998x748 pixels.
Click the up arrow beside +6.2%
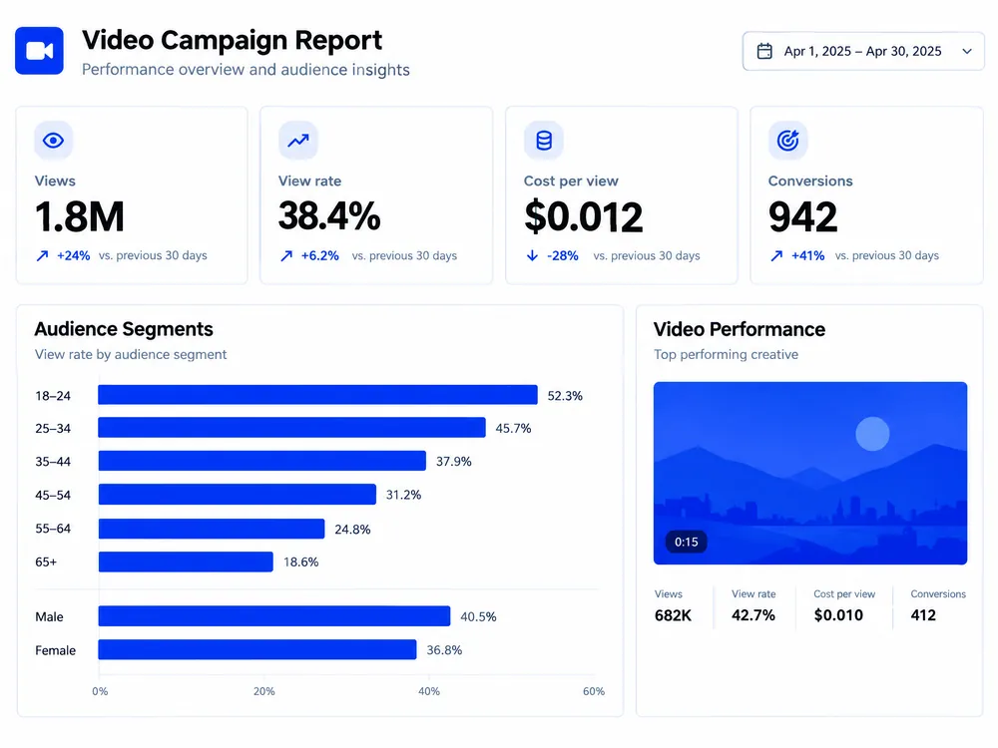coord(286,255)
